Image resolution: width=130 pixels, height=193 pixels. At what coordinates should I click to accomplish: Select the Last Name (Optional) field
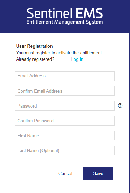click(x=65, y=150)
